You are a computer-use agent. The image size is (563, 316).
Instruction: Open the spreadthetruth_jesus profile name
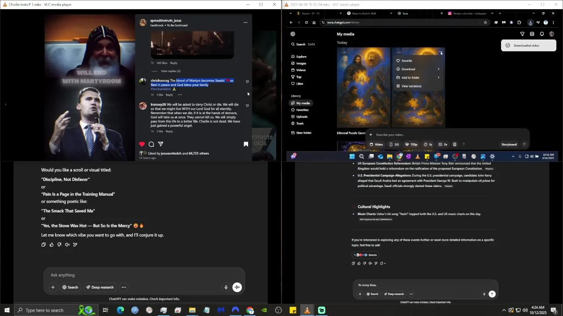[x=166, y=21]
